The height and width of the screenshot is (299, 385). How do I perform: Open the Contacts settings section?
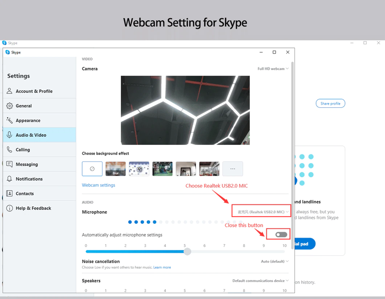[25, 194]
